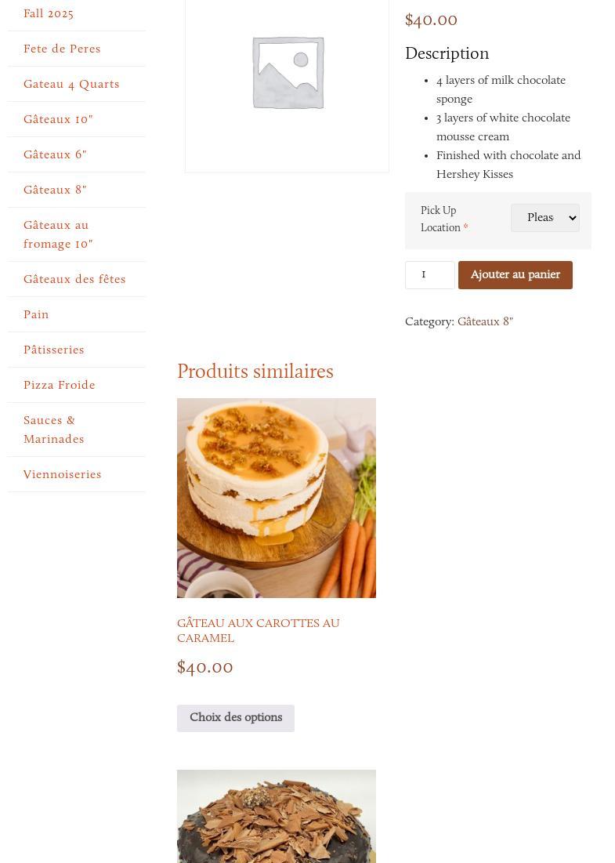Open the carrot caramel cake photo
This screenshot has width=615, height=863.
click(x=276, y=498)
